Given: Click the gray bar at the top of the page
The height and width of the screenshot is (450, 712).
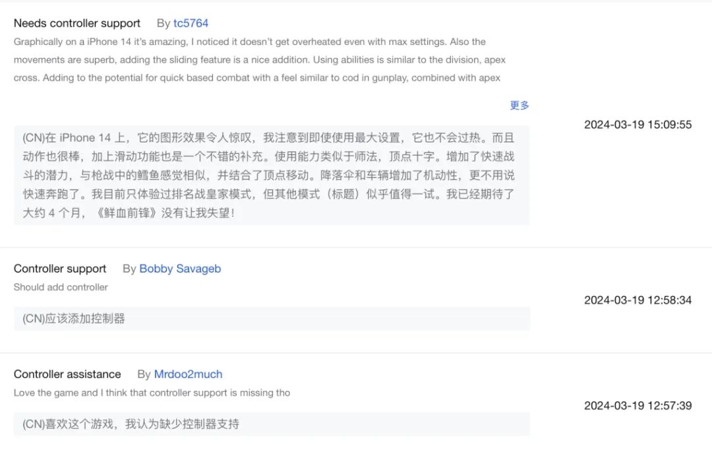Looking at the screenshot, I should [356, 2].
